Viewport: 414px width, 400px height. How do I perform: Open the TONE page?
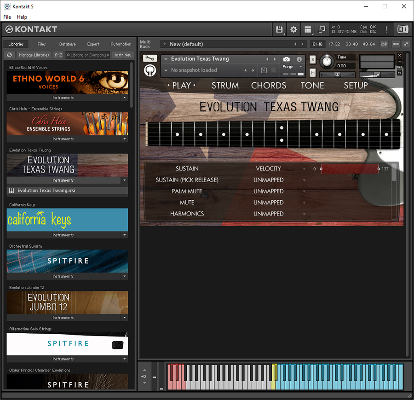[312, 86]
